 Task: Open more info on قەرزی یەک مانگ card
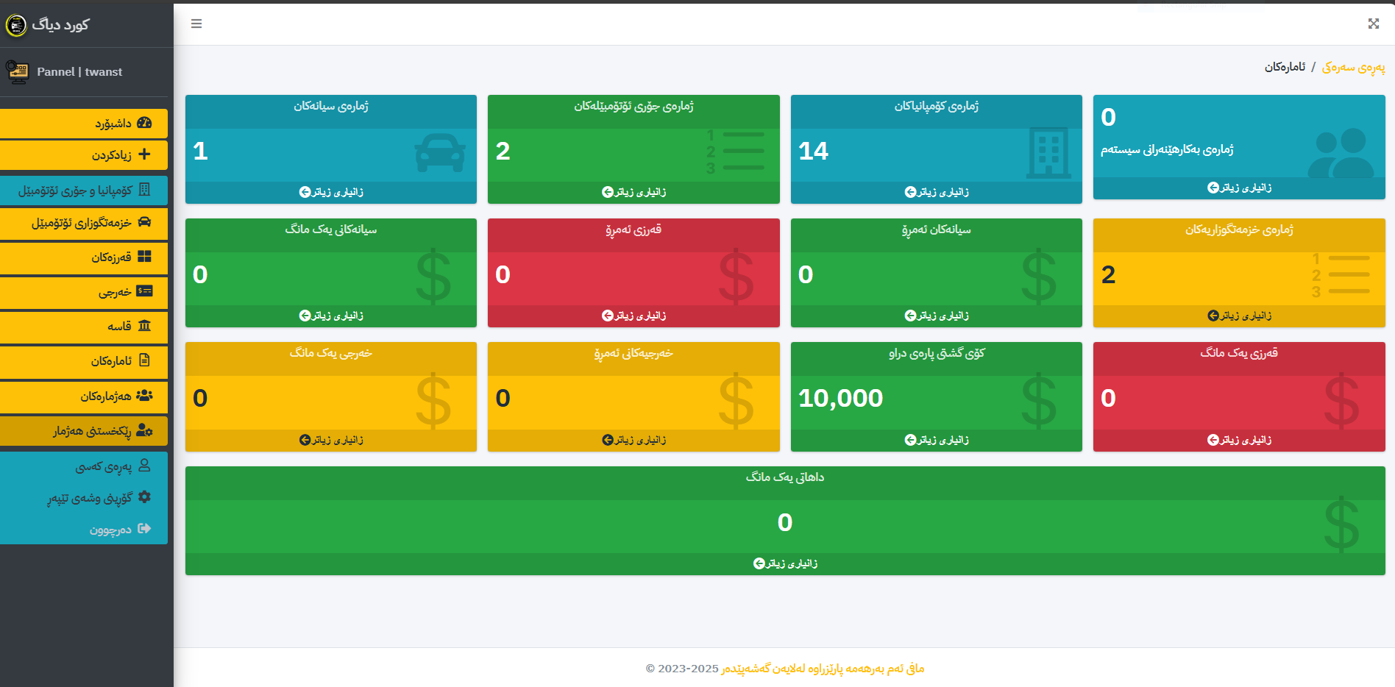pyautogui.click(x=1239, y=440)
